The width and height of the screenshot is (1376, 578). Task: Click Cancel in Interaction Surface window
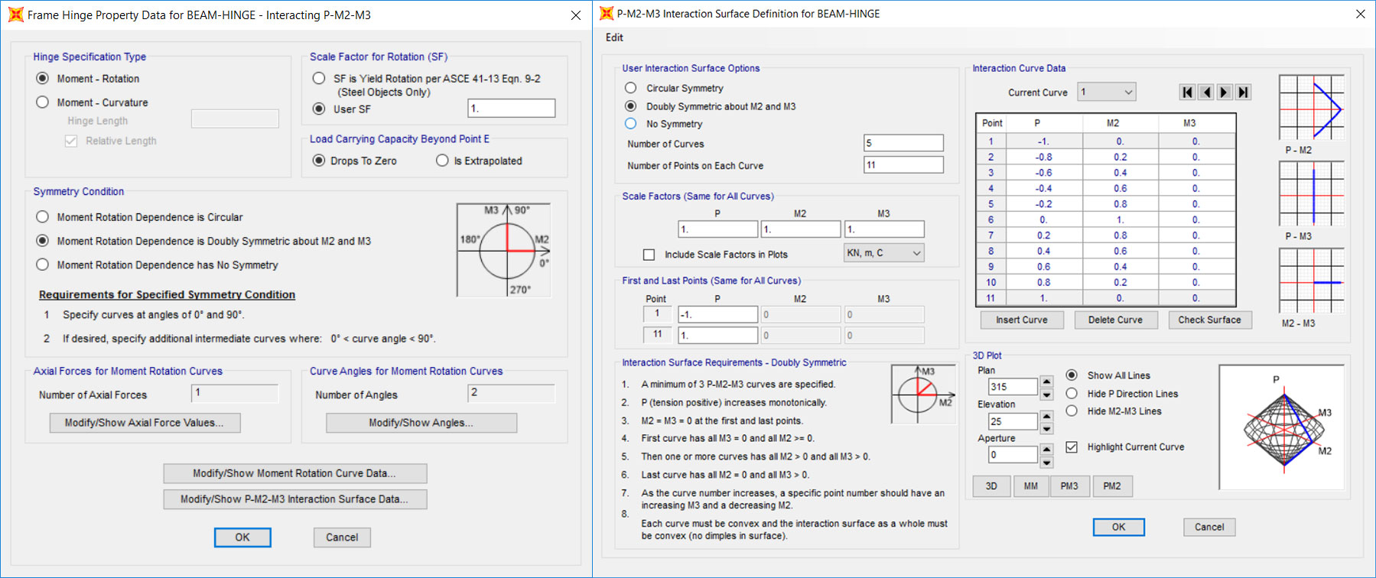click(x=1209, y=528)
